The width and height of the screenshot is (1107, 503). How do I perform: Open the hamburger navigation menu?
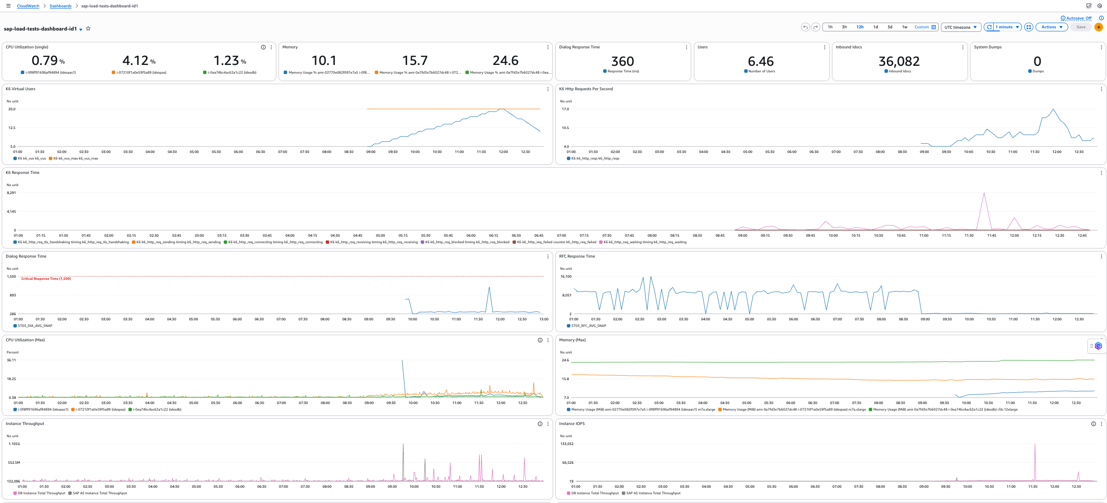pos(8,6)
